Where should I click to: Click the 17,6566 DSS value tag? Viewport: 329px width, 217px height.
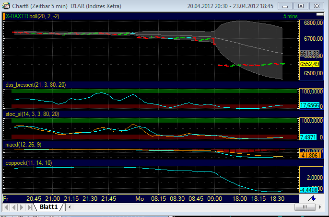[309, 105]
